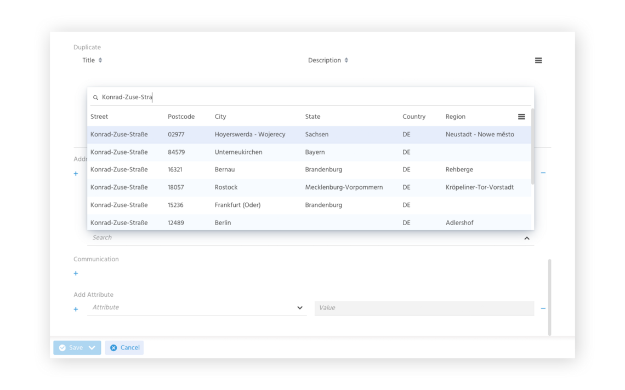
Task: Remove the attribute row with the minus icon
Action: [x=543, y=308]
